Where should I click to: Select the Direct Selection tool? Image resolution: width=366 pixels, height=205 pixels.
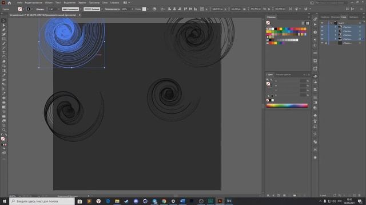4,25
